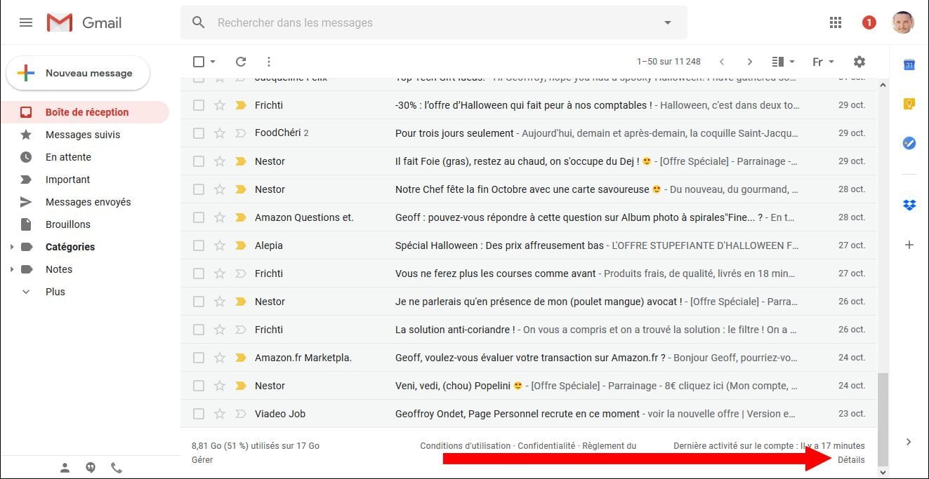Star the Alepia message
Image resolution: width=929 pixels, height=479 pixels.
coord(220,245)
